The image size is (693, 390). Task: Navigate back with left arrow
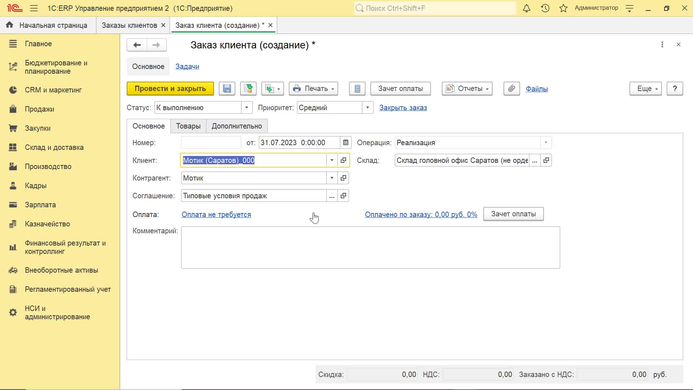tap(137, 45)
